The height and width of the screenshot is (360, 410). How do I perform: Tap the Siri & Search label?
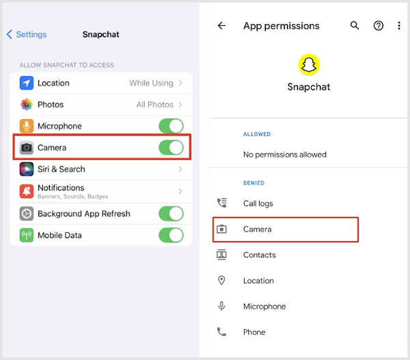pos(61,169)
